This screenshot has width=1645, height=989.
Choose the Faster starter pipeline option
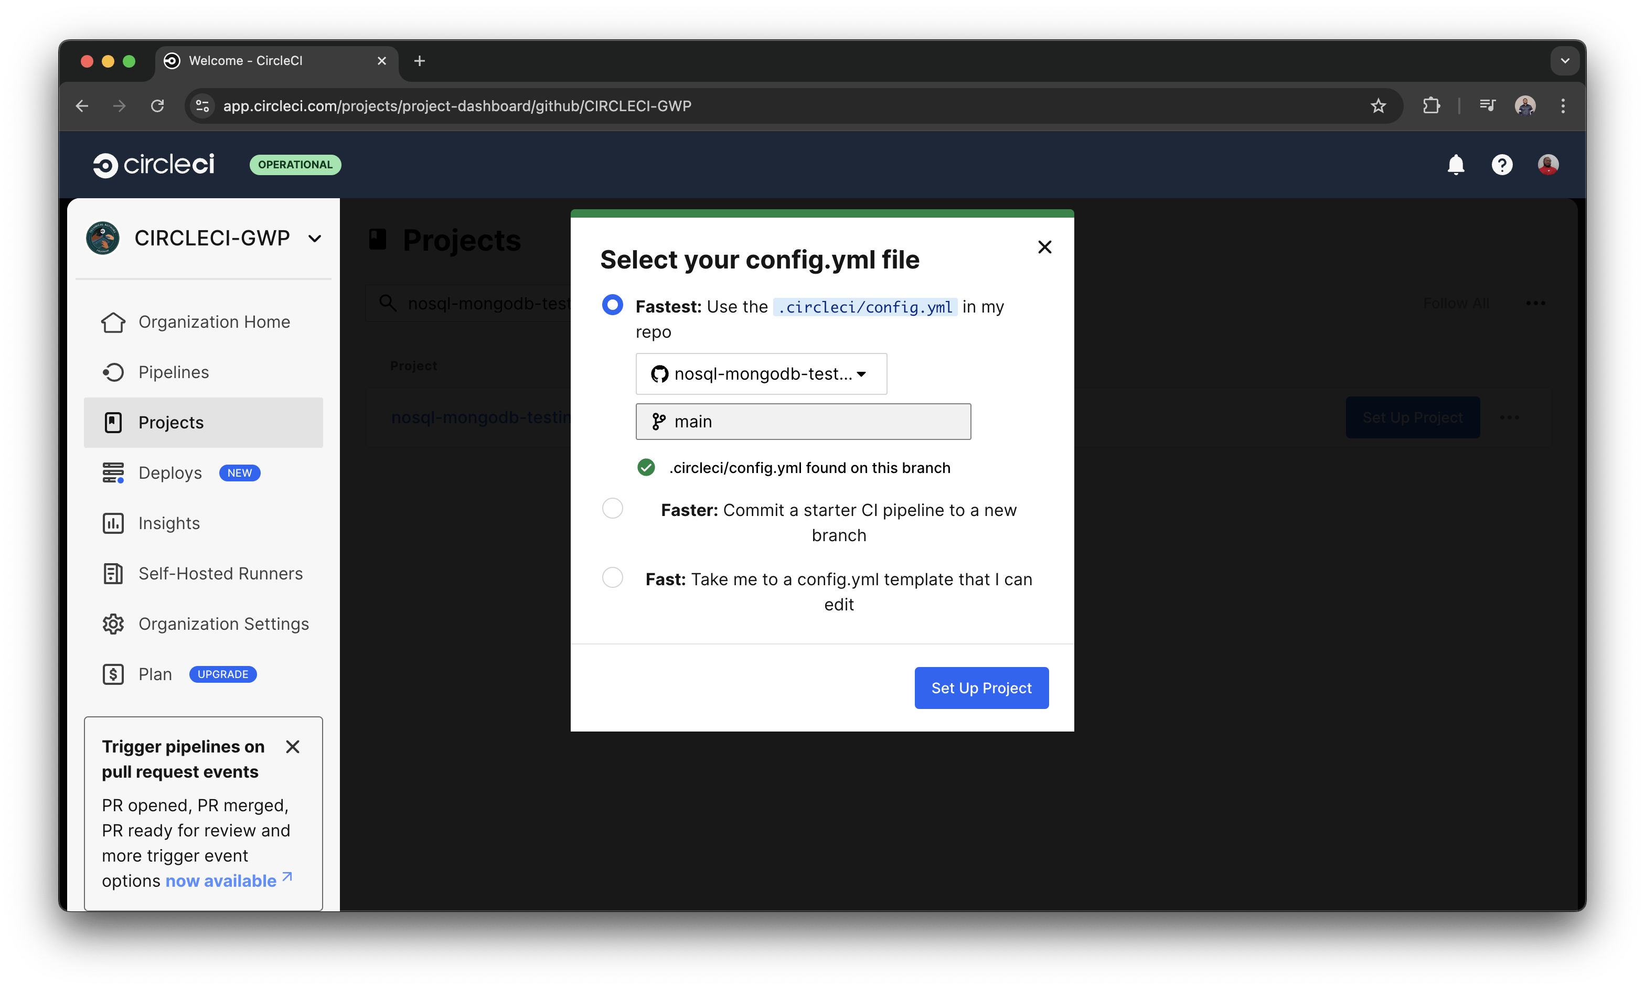pyautogui.click(x=611, y=508)
